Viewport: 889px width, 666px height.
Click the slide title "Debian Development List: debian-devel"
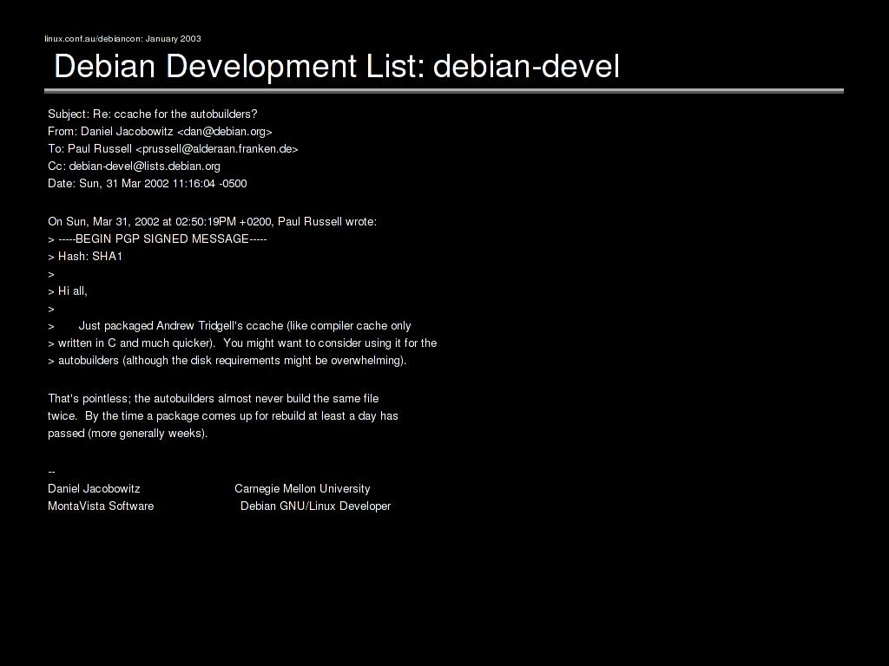(x=337, y=66)
